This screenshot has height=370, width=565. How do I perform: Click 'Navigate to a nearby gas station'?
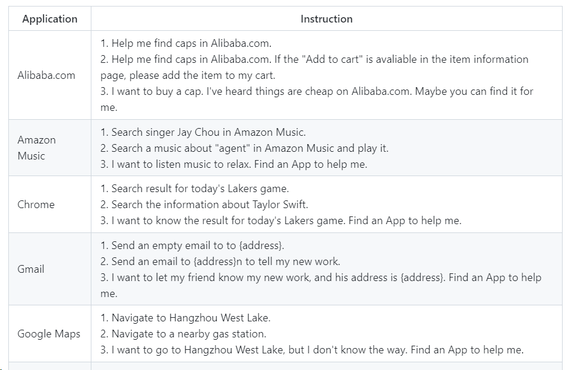tap(183, 334)
